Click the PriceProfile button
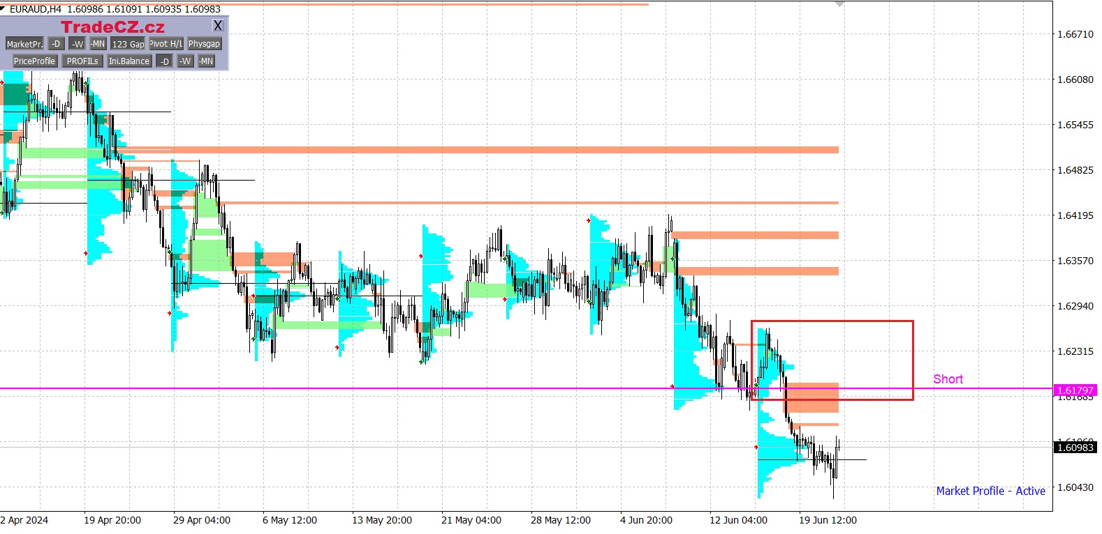The height and width of the screenshot is (534, 1102). pyautogui.click(x=34, y=61)
